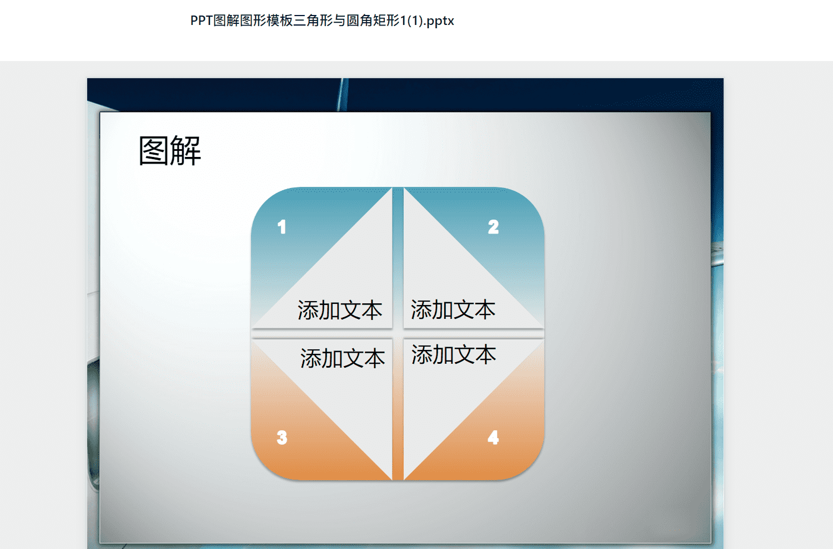This screenshot has width=833, height=549.
Task: Select 添加文本 in the quadrant numbered 1
Action: coord(340,310)
